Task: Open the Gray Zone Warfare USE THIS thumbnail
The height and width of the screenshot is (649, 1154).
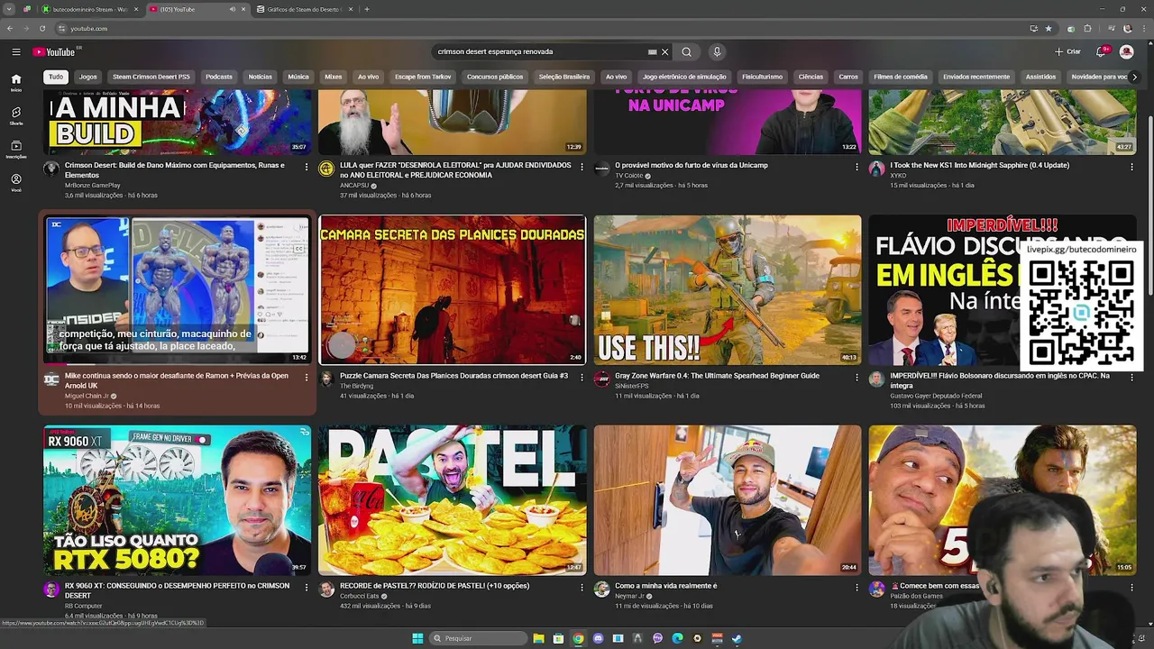Action: pos(728,289)
